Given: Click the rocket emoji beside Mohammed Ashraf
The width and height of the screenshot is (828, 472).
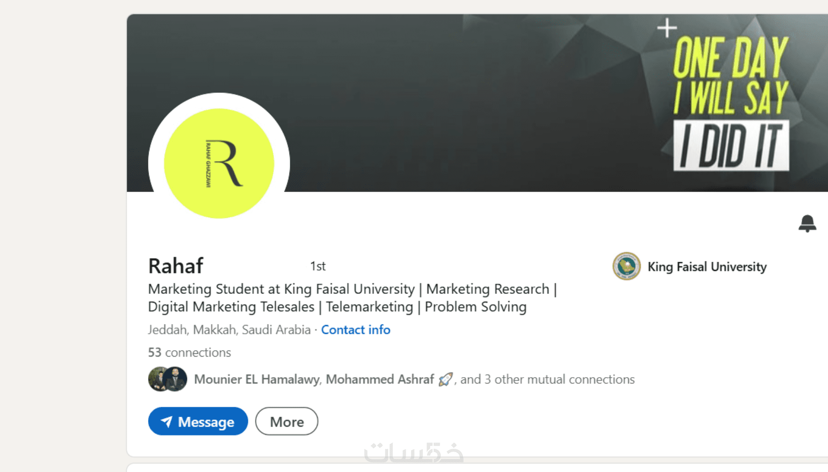Looking at the screenshot, I should 445,379.
